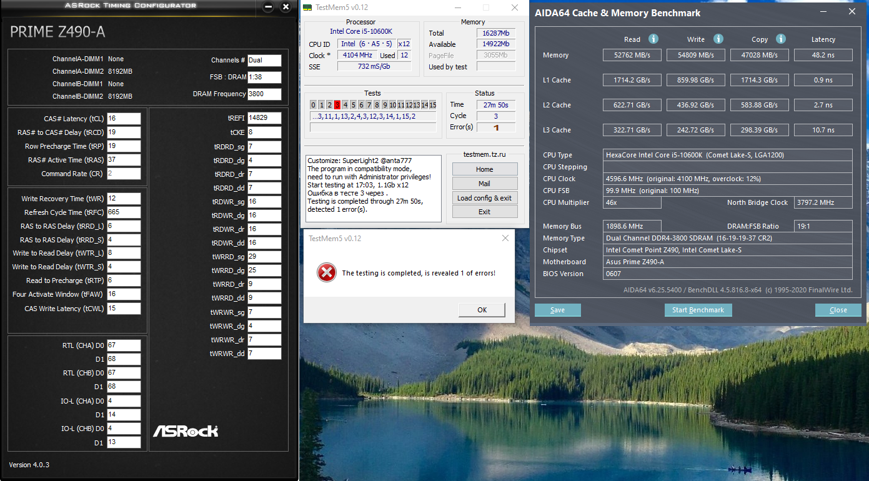Select the Command Rate (CR) field
The image size is (869, 481).
coord(124,174)
